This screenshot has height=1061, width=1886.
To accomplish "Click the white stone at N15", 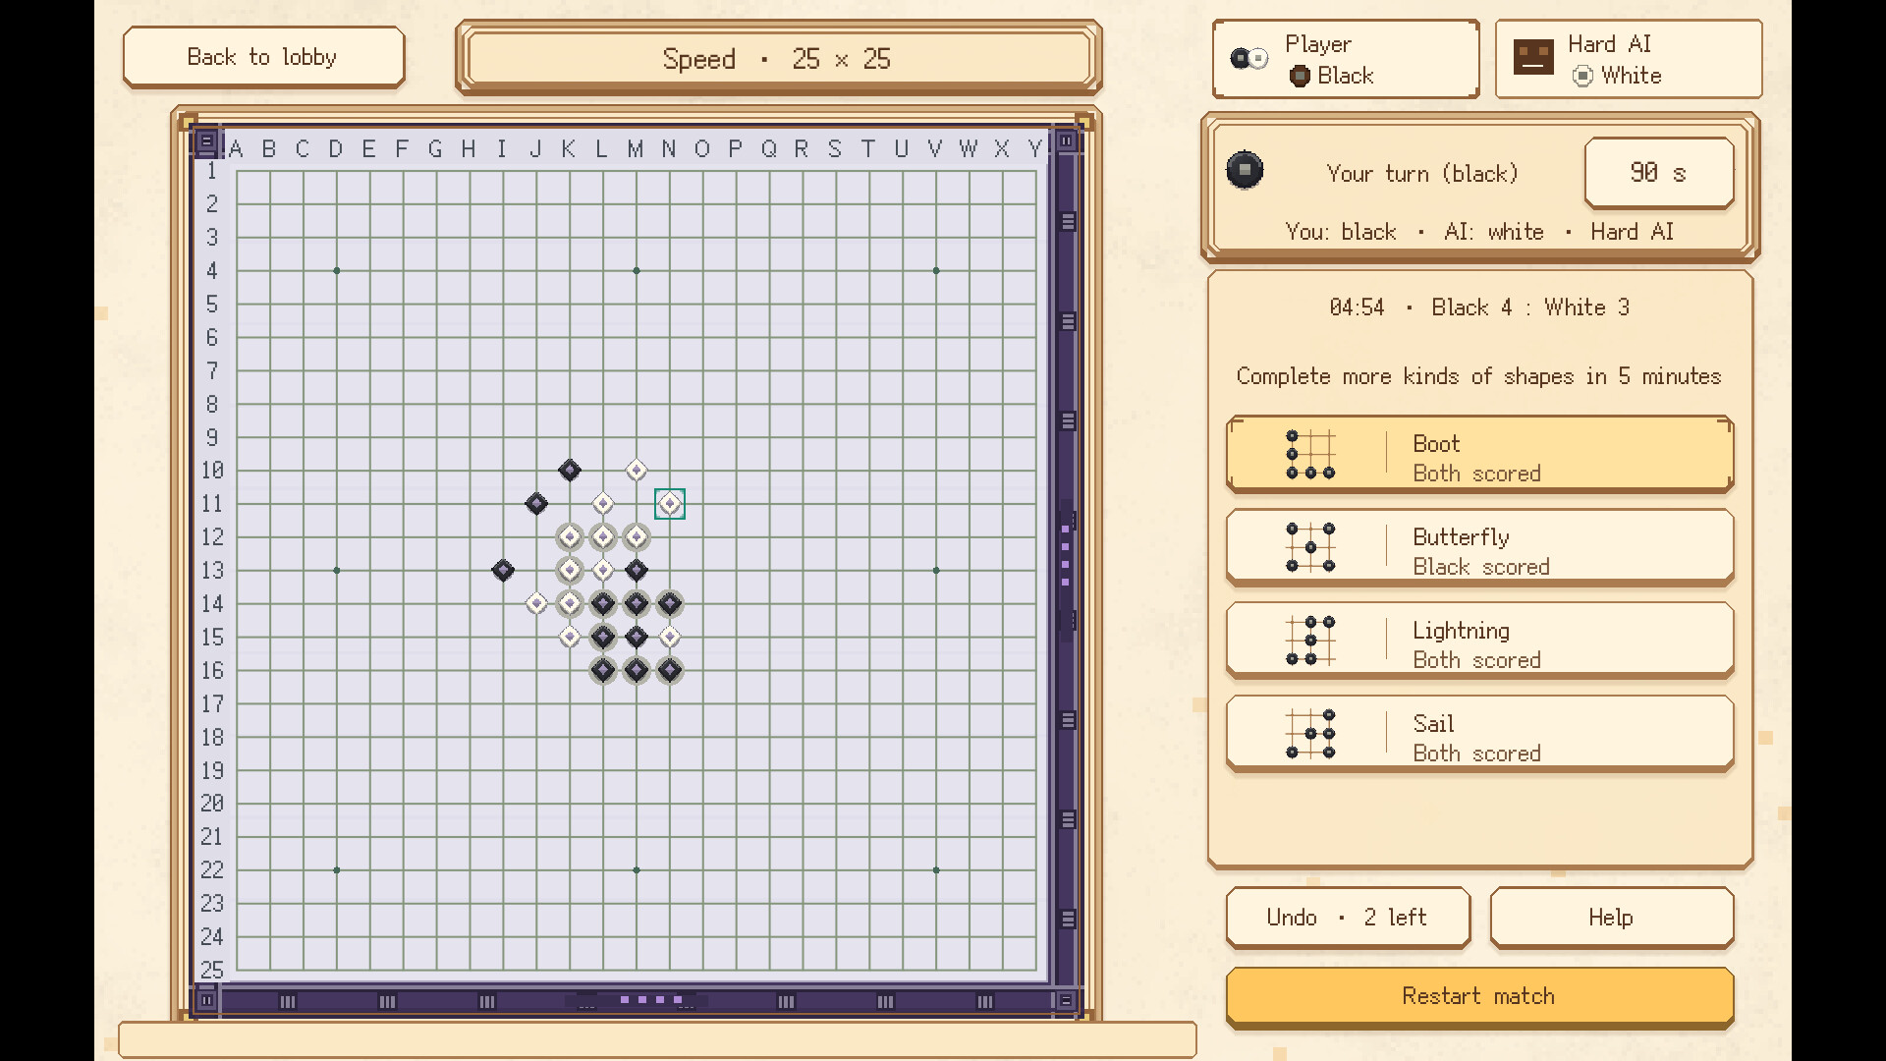I will (670, 638).
